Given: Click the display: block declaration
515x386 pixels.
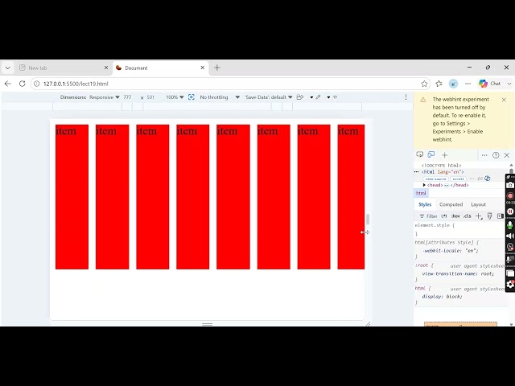Looking at the screenshot, I should tap(442, 297).
